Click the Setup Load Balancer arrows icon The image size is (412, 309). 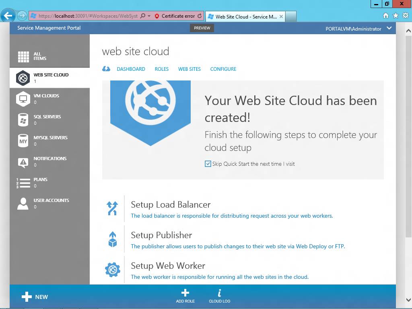[x=113, y=208]
